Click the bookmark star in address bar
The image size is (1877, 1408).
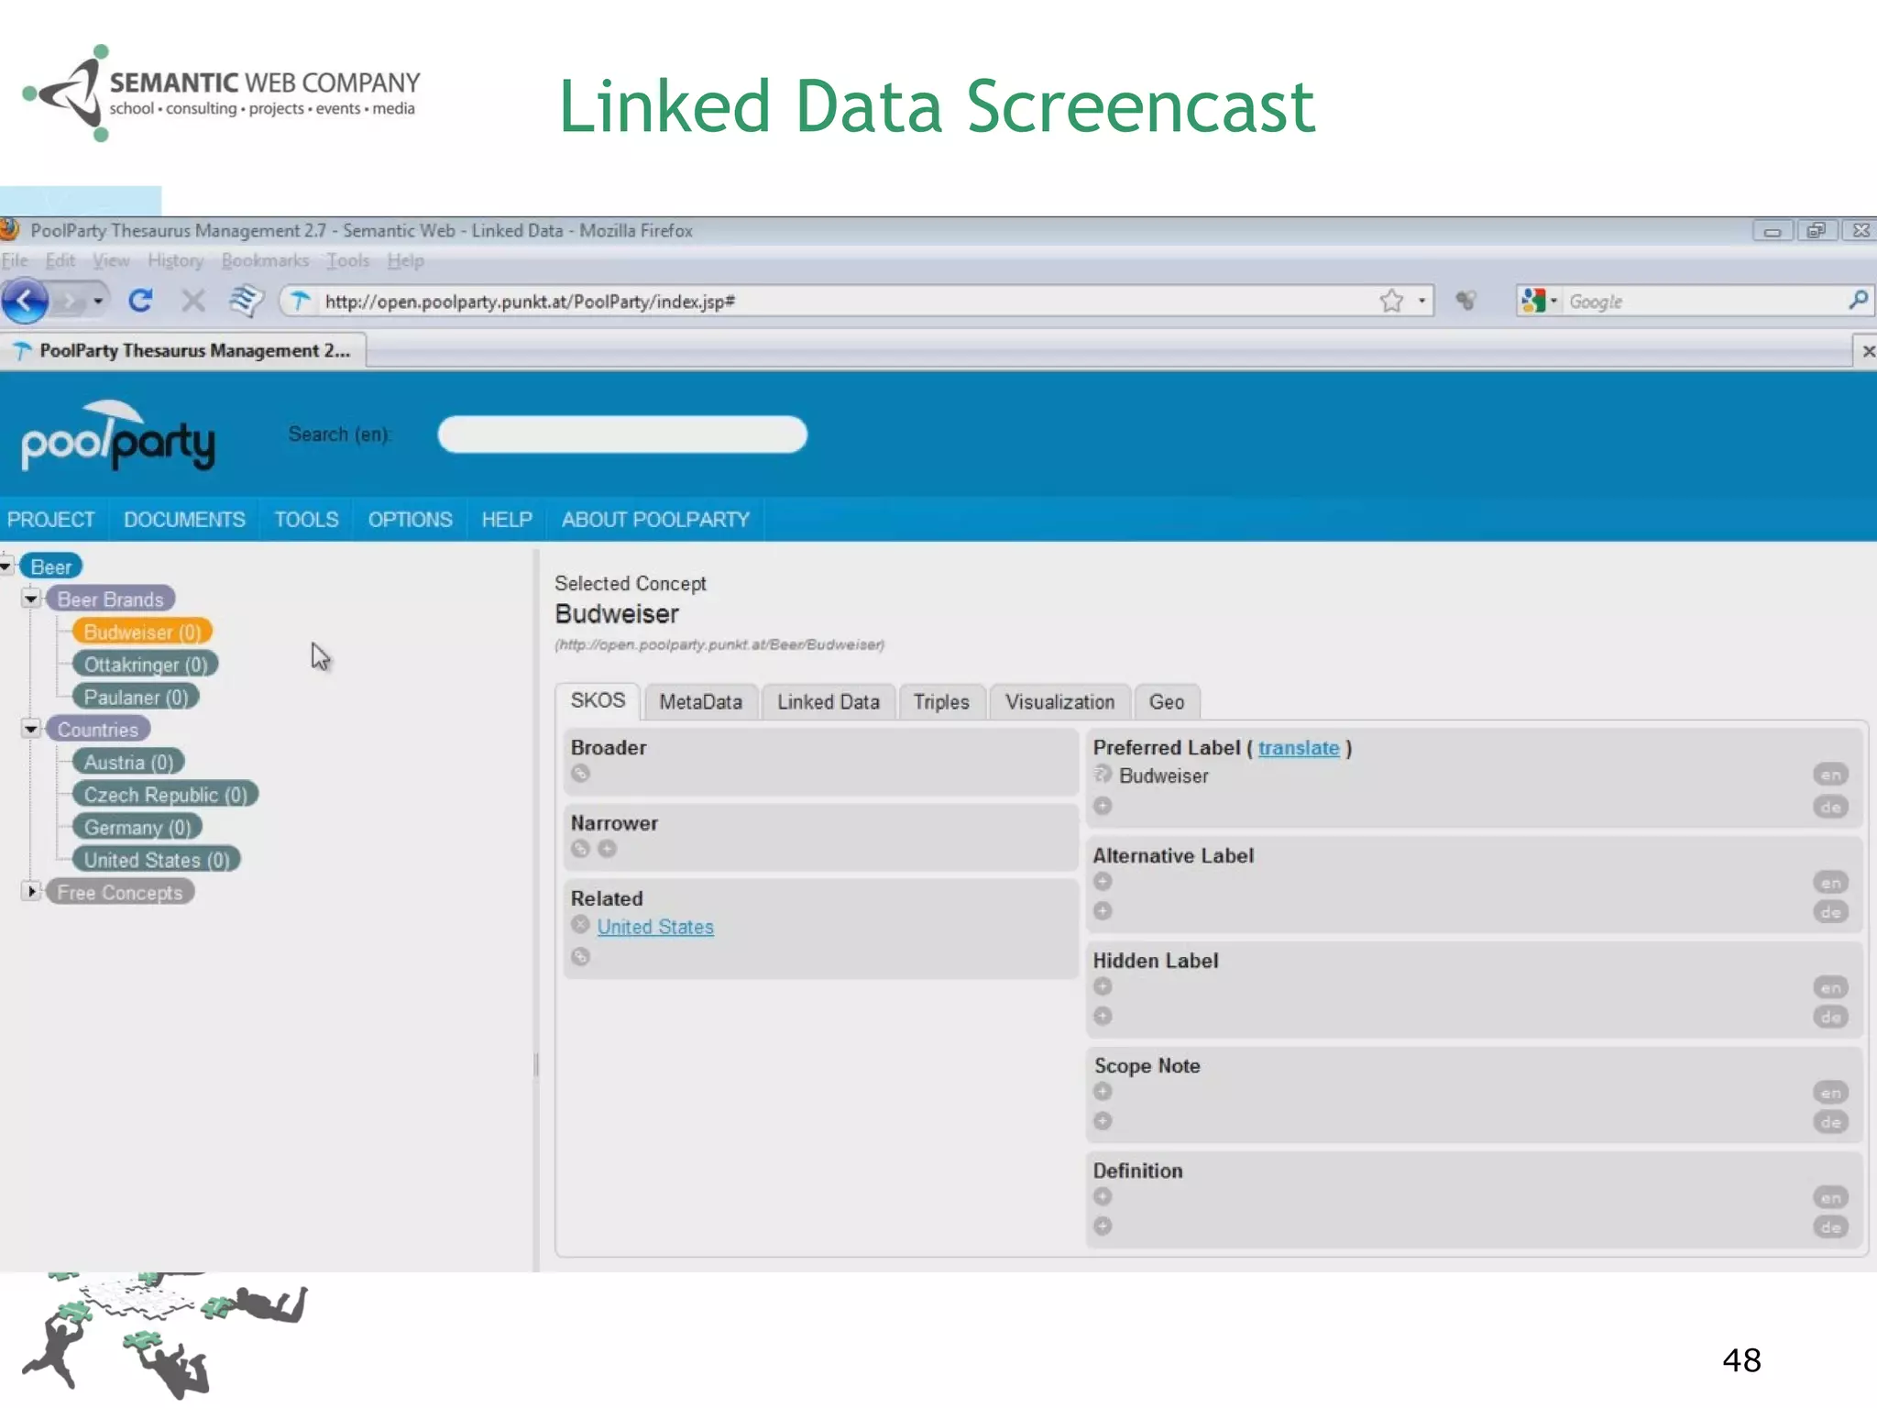tap(1391, 301)
